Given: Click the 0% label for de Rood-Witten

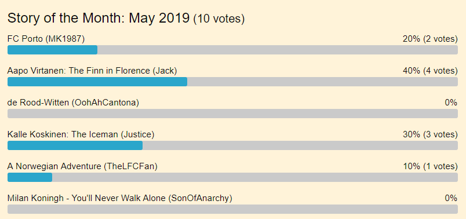Looking at the screenshot, I should click(x=451, y=103).
